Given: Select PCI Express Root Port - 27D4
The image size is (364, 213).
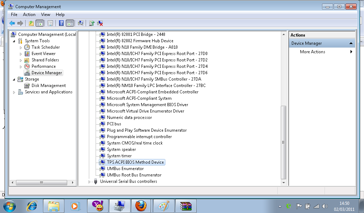Looking at the screenshot, I should [157, 66].
